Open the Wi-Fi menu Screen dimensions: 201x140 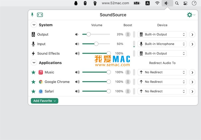coord(157,3)
